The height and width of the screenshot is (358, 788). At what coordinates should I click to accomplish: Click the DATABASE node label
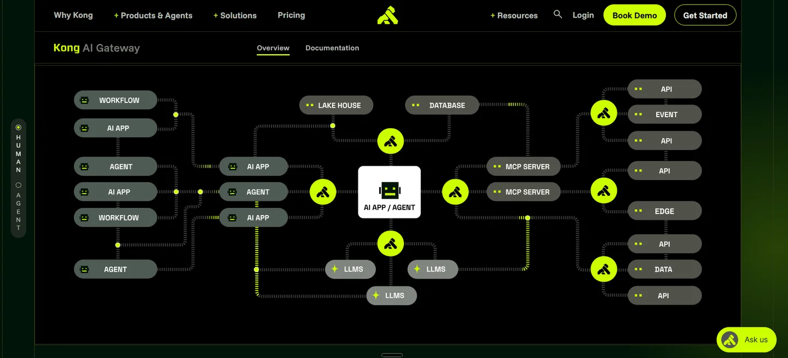tap(447, 105)
